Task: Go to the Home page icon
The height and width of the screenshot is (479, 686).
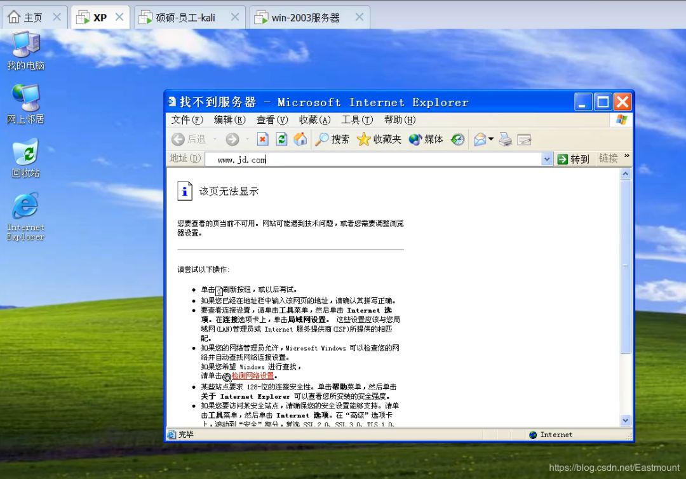Action: pyautogui.click(x=300, y=140)
